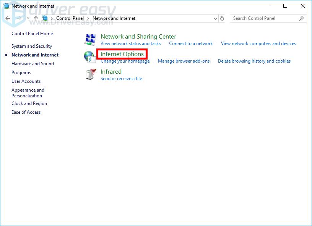Click the search magnifier icon
312x226 pixels.
[302, 18]
